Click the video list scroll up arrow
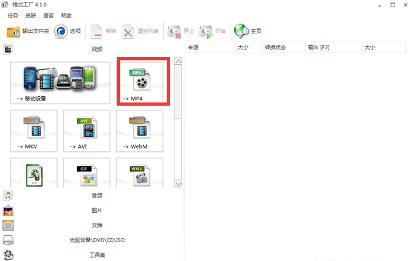Viewport: 408px width, 261px height. coord(178,61)
